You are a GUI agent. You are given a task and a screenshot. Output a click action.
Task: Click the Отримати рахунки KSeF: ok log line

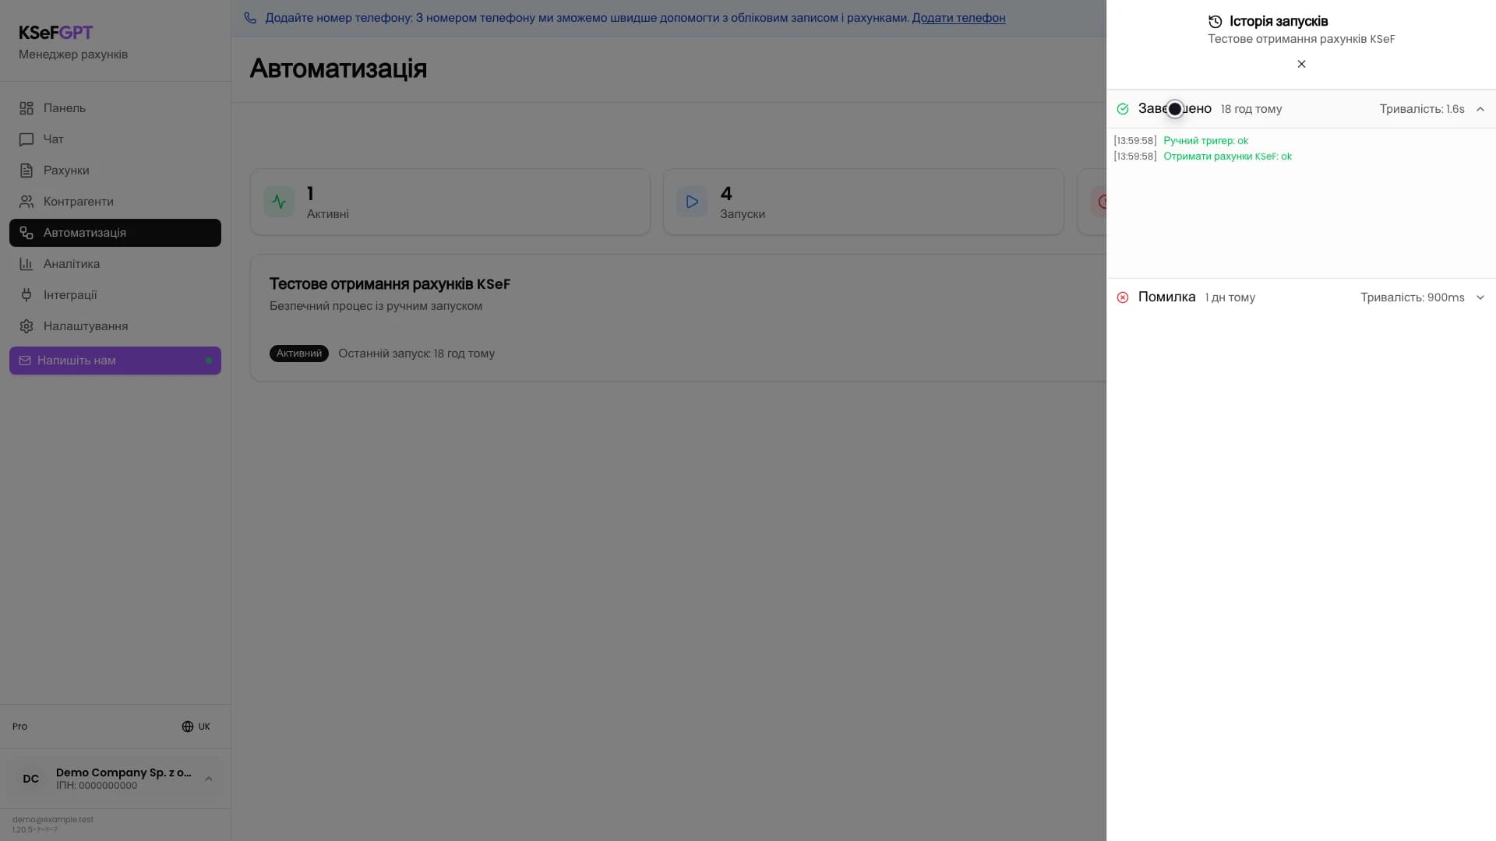[1227, 157]
